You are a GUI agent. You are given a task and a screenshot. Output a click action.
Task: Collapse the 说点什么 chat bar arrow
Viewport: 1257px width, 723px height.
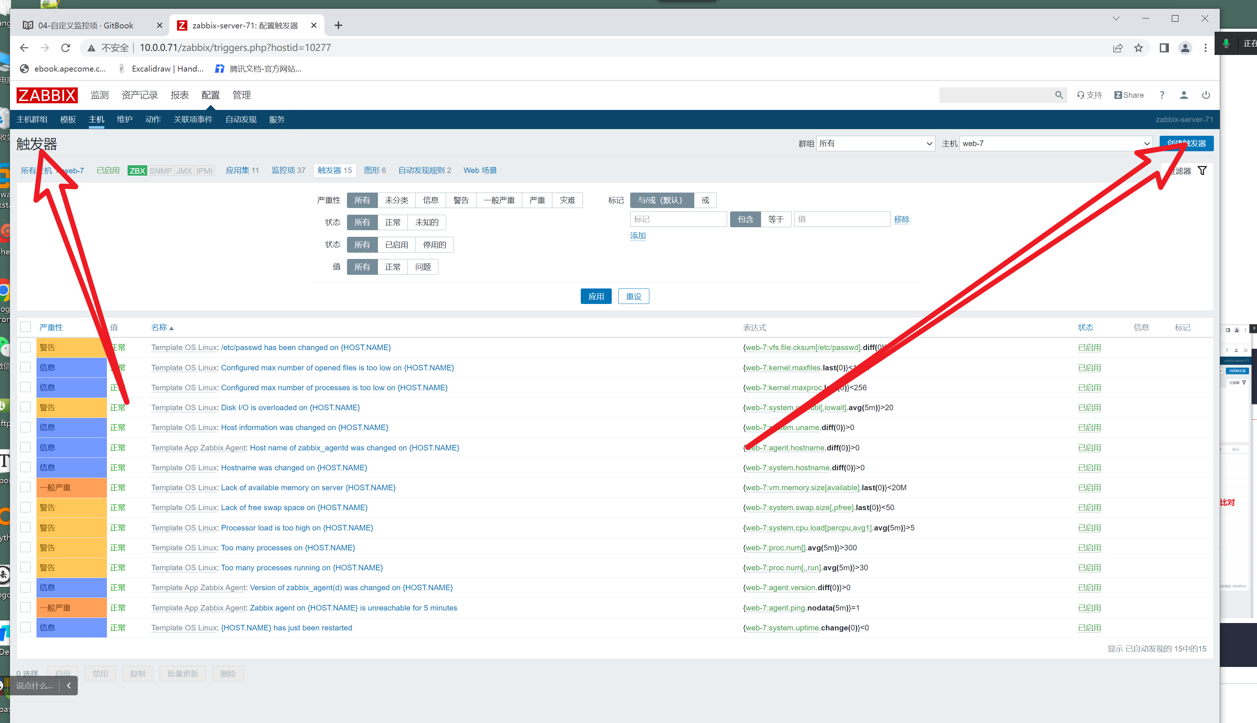tap(69, 685)
